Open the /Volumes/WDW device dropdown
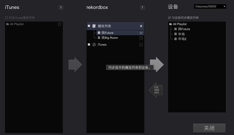This screenshot has height=135, width=234. (210, 7)
